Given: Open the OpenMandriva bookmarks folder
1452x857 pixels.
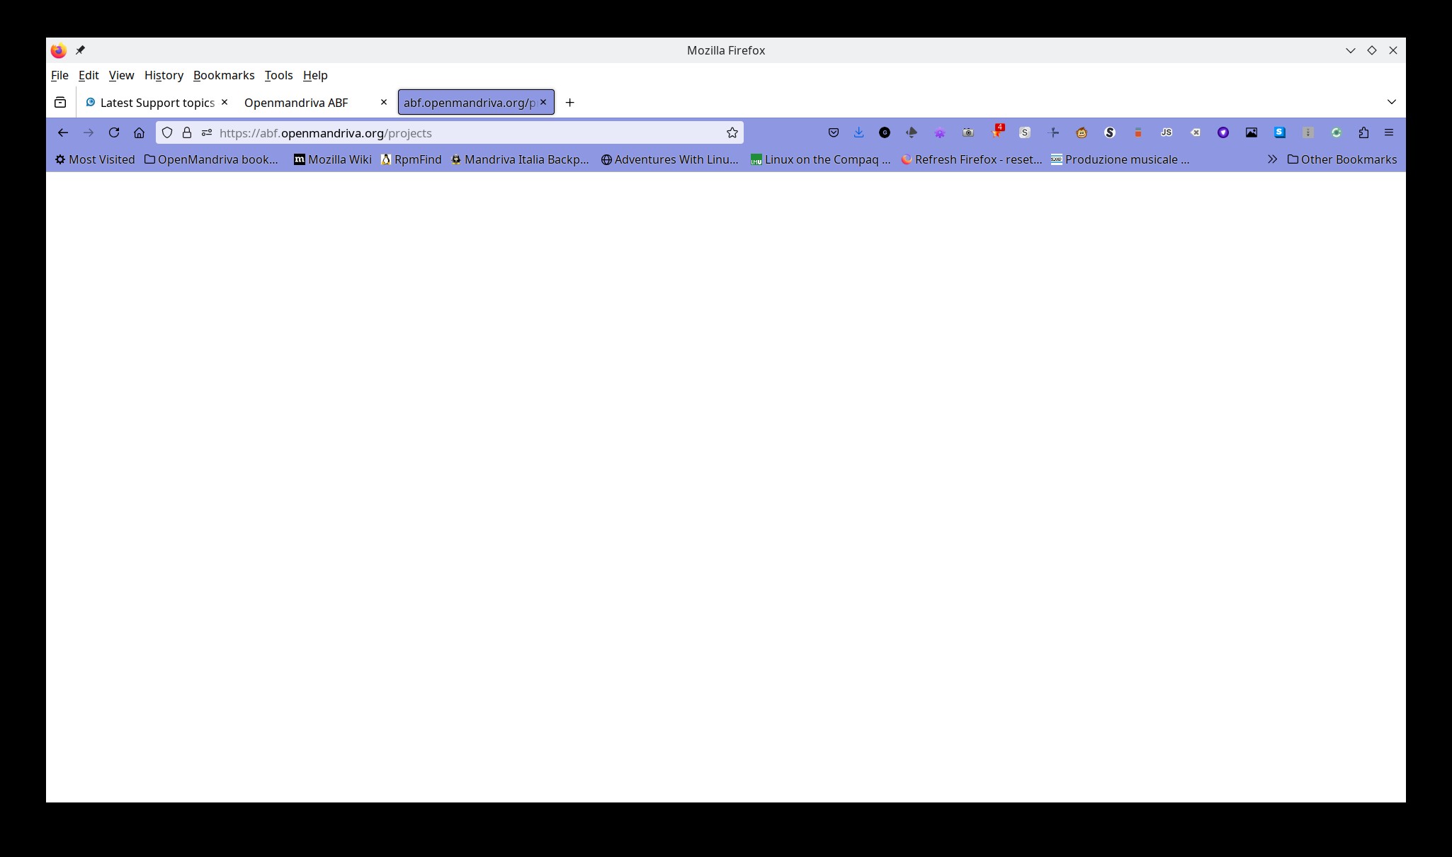Looking at the screenshot, I should coord(211,159).
